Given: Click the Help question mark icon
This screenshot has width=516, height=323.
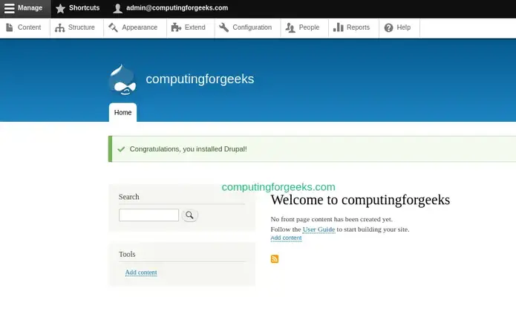Looking at the screenshot, I should pyautogui.click(x=388, y=27).
